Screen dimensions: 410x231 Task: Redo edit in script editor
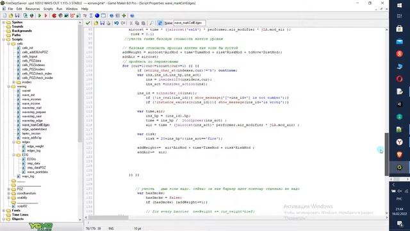[x=122, y=23]
